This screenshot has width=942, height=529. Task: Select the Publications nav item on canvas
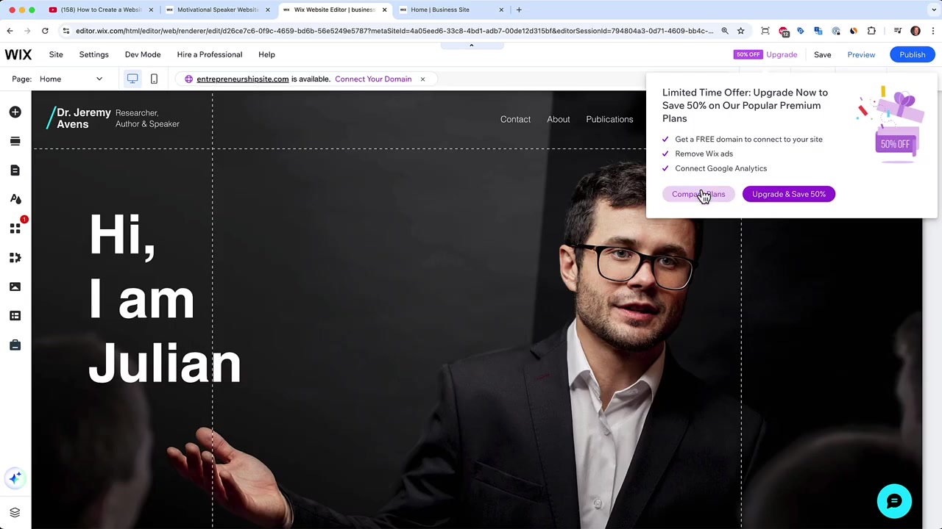click(609, 119)
